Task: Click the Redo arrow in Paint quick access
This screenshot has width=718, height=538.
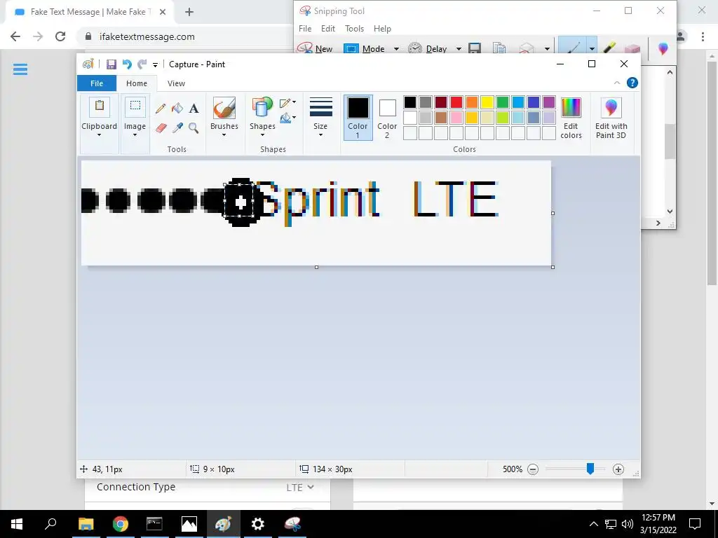Action: pos(142,64)
